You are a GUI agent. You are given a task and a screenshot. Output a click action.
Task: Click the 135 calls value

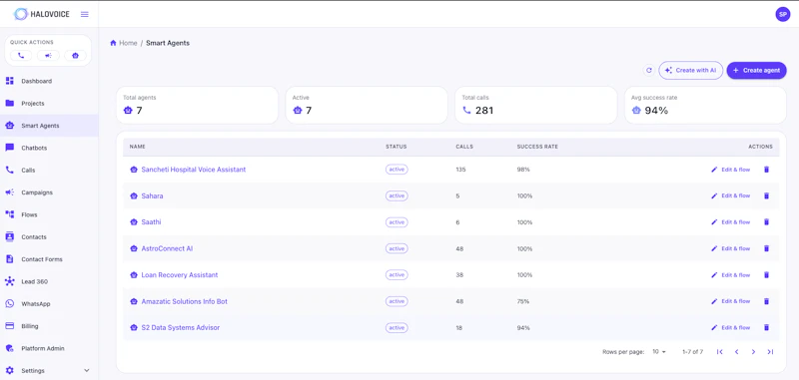pyautogui.click(x=460, y=170)
